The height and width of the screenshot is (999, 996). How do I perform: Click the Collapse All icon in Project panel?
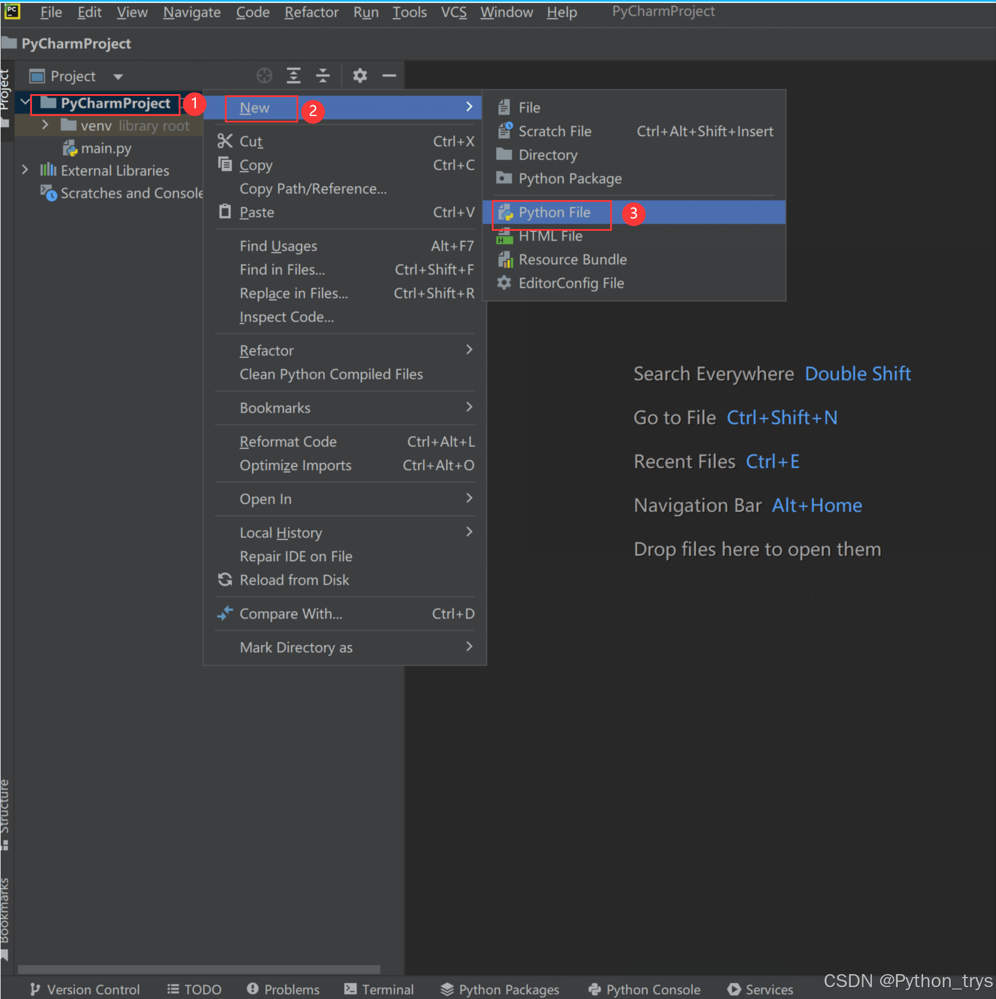click(323, 76)
